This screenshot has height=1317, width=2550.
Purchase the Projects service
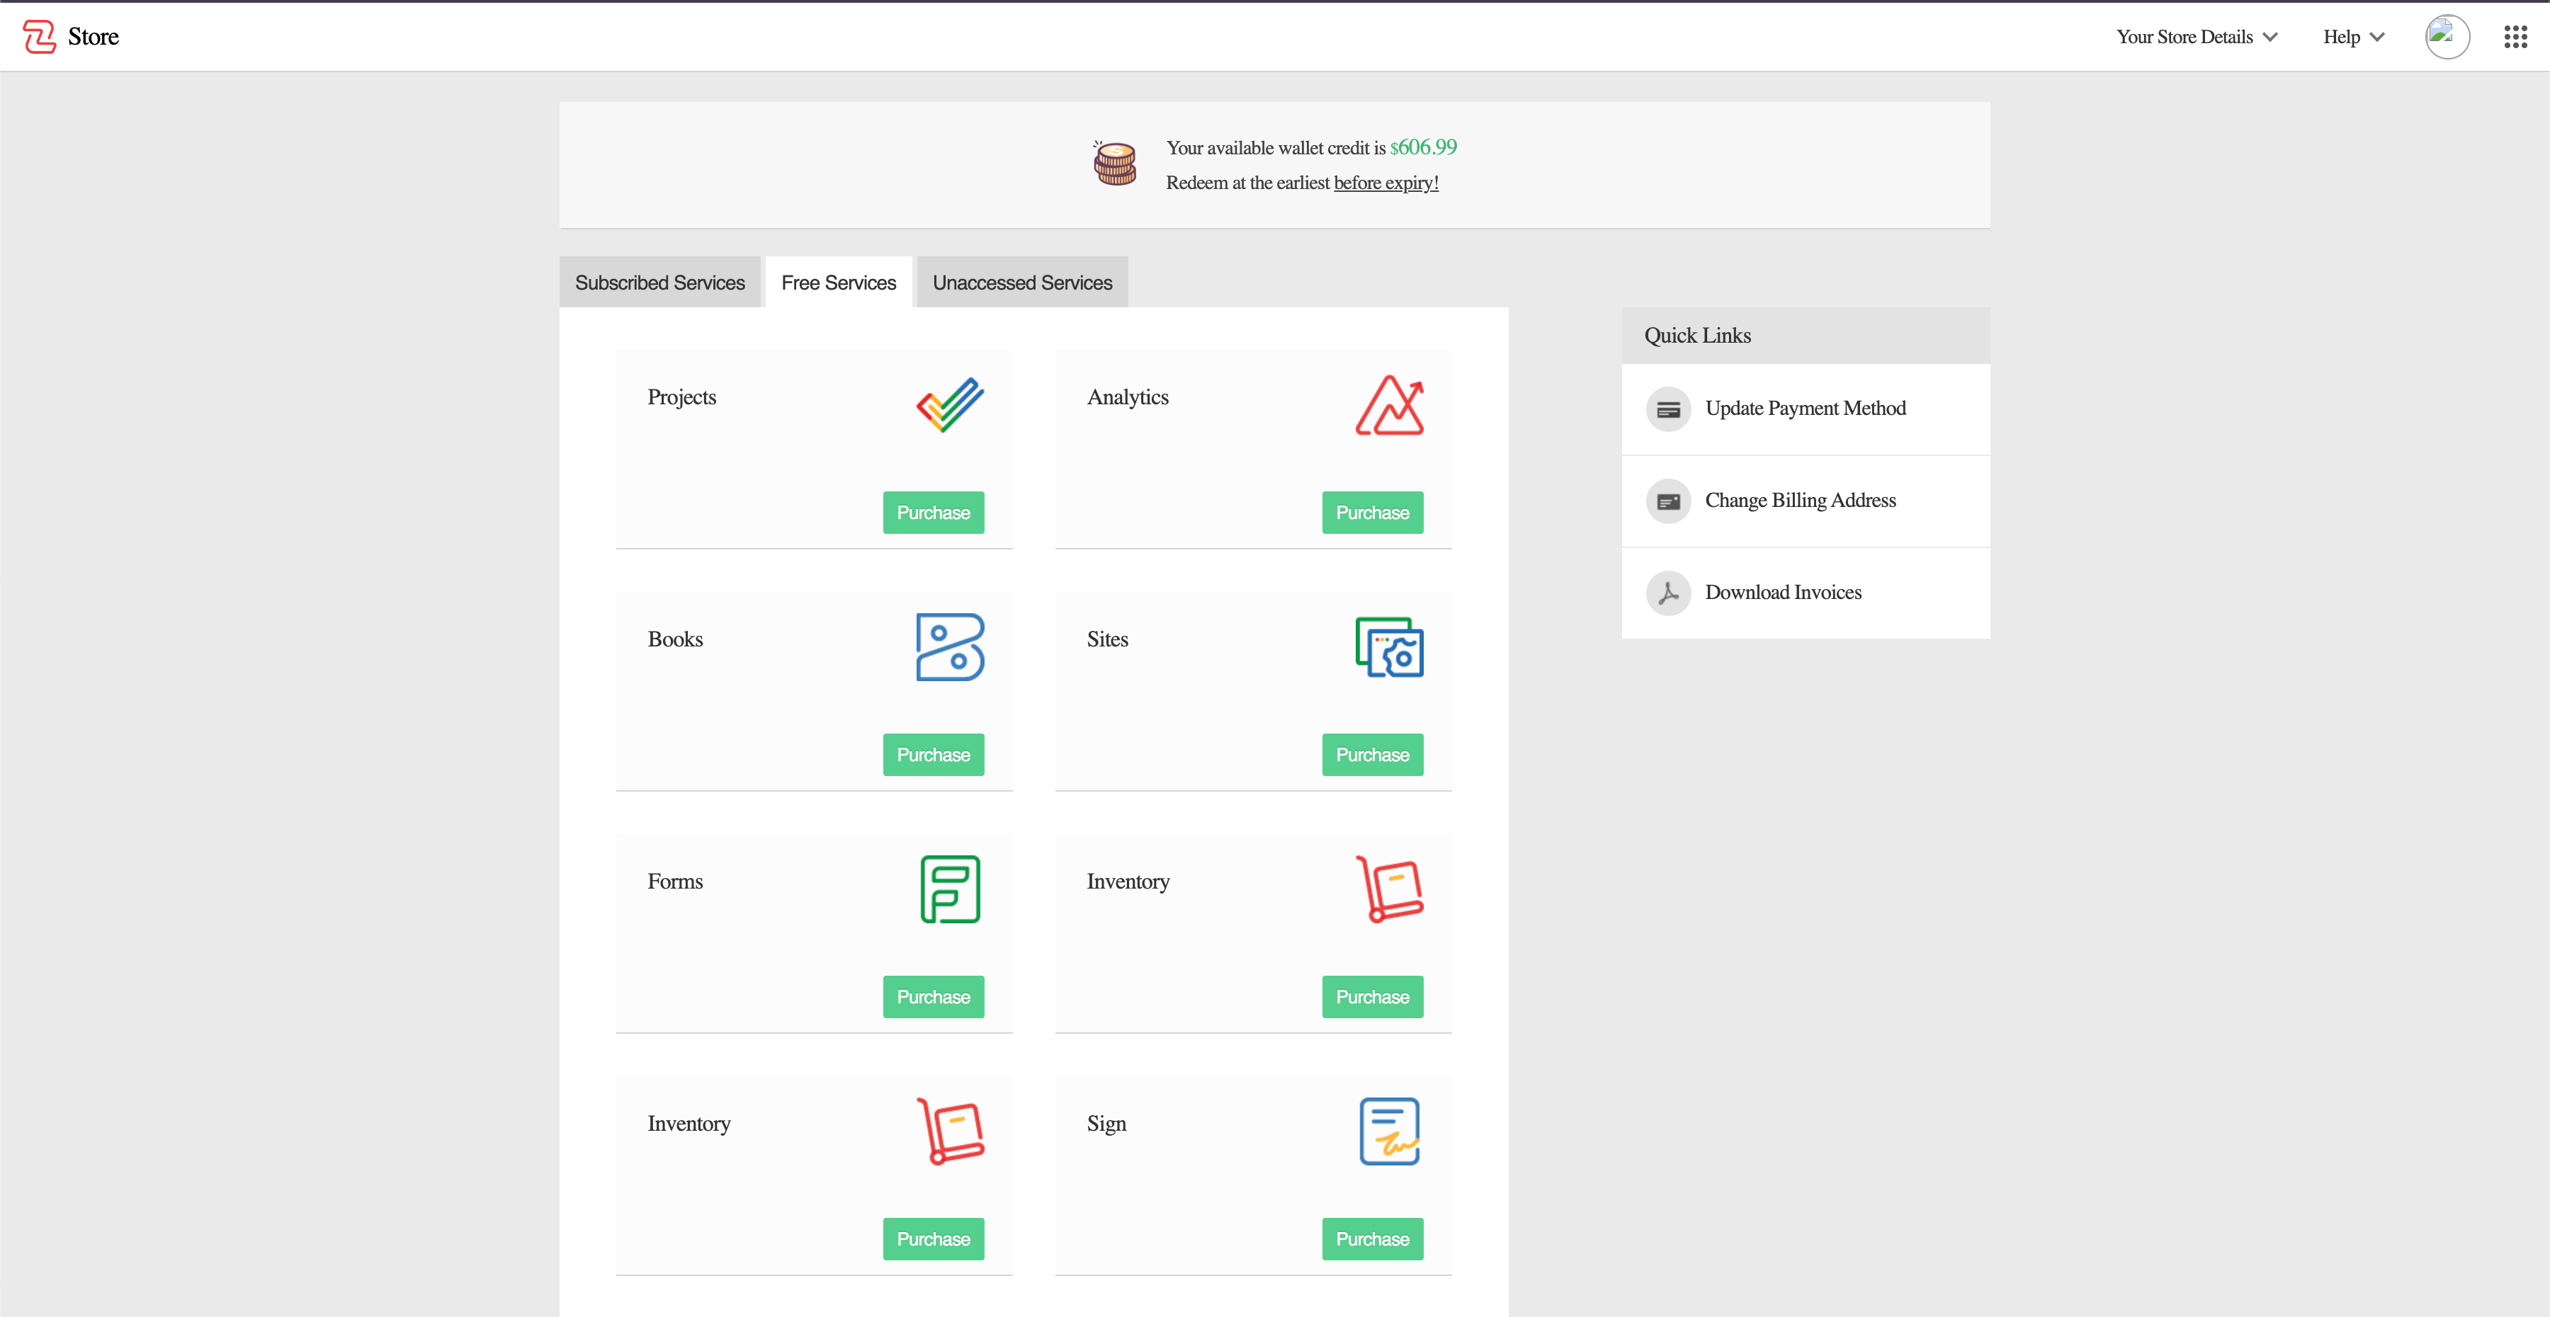pyautogui.click(x=932, y=513)
